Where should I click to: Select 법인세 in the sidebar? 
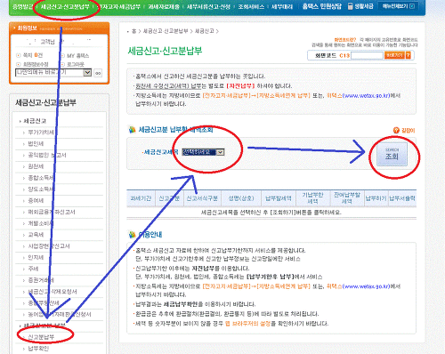coord(36,144)
